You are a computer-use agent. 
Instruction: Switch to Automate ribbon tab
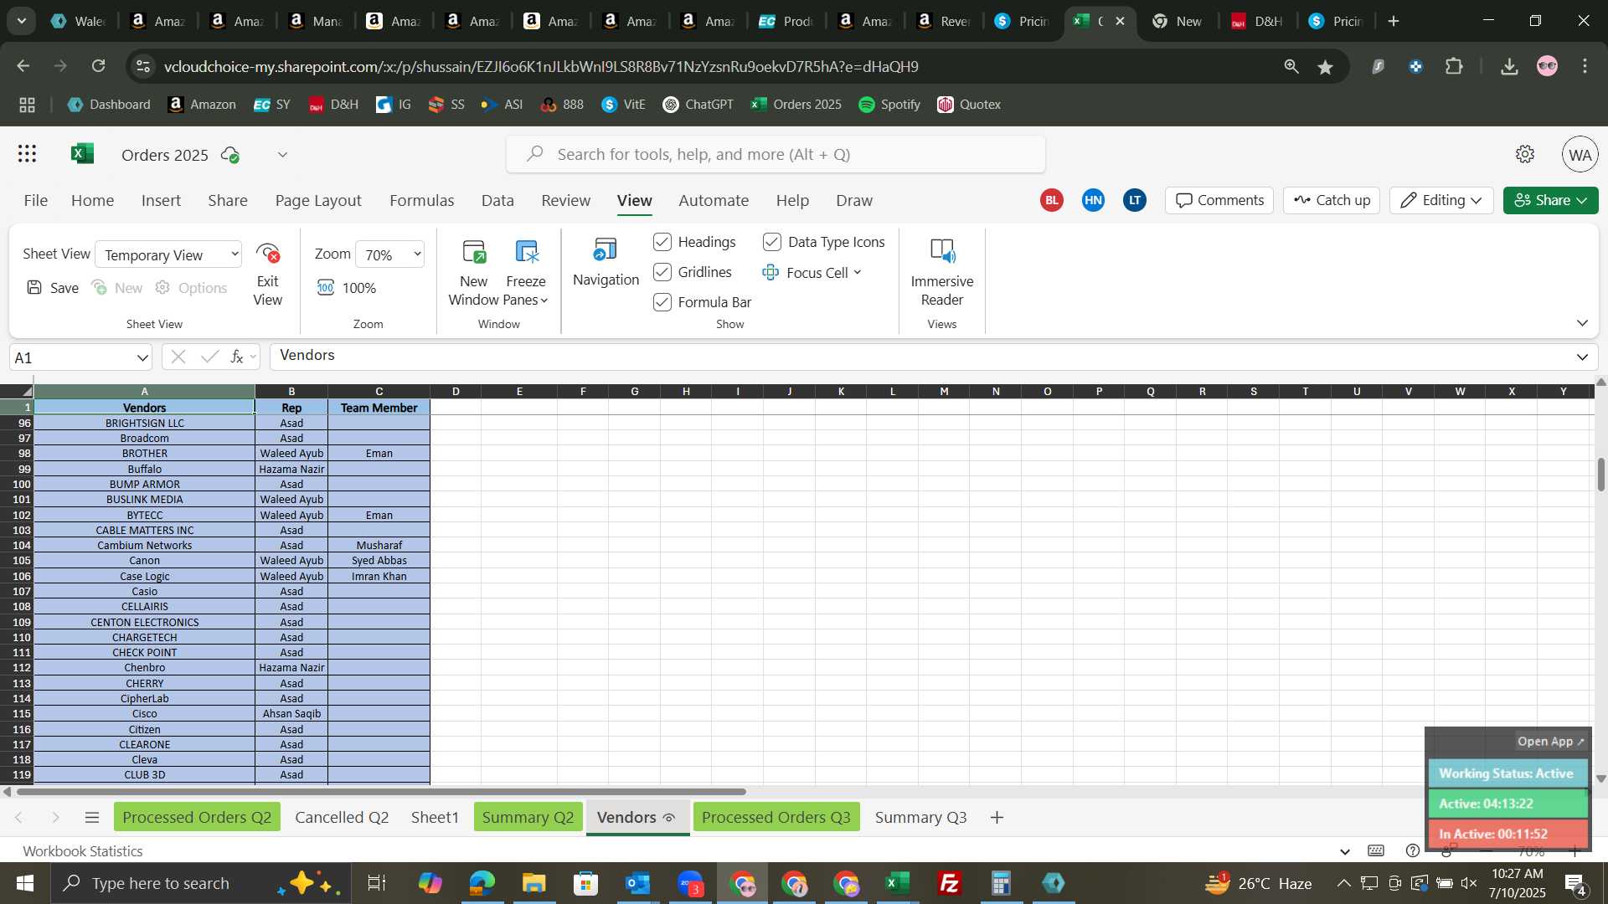714,200
